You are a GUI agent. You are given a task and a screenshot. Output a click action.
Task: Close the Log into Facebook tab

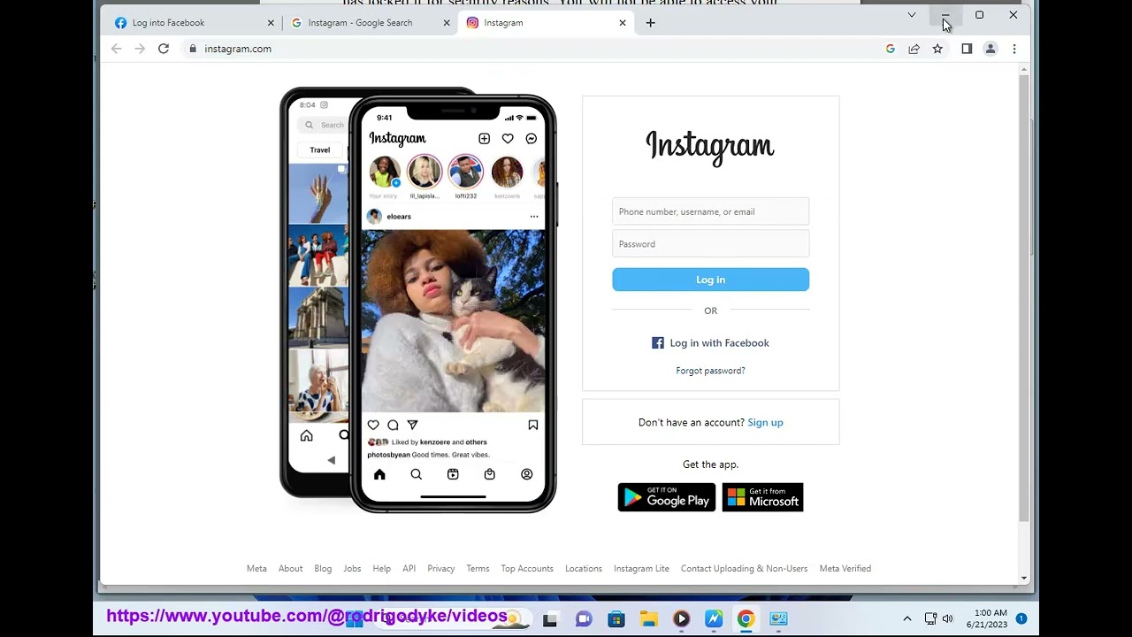pos(271,23)
